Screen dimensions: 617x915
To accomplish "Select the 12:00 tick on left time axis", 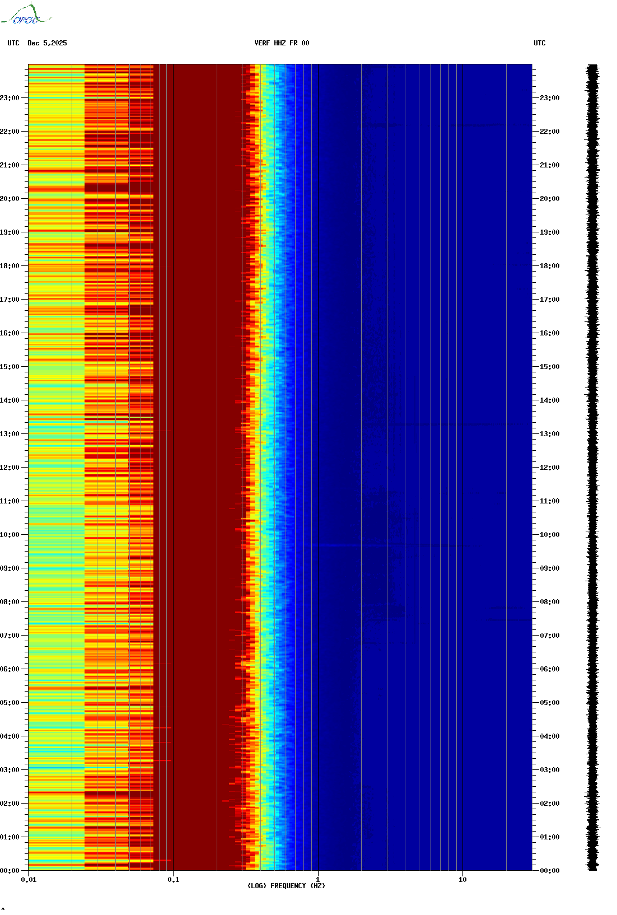I will point(10,468).
